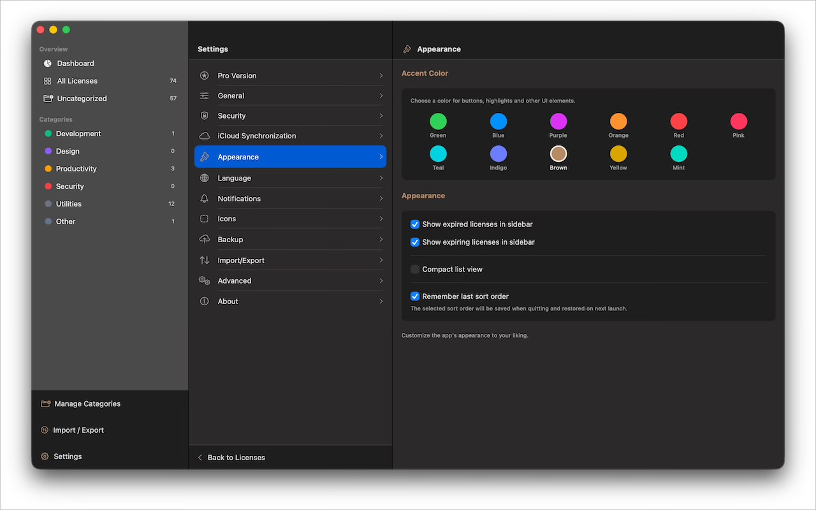Open the iCloud Synchronization settings item
The width and height of the screenshot is (816, 510).
(290, 136)
